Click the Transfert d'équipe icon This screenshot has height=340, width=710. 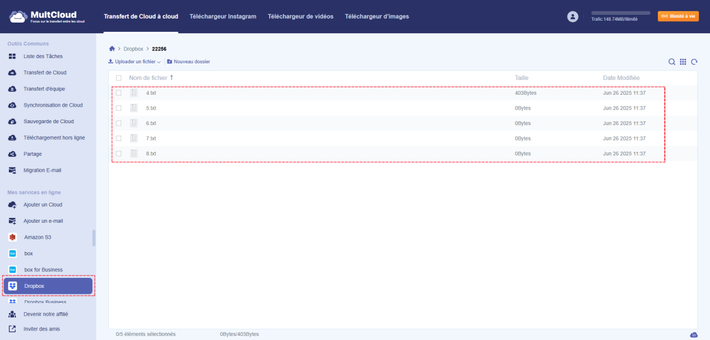pyautogui.click(x=12, y=89)
